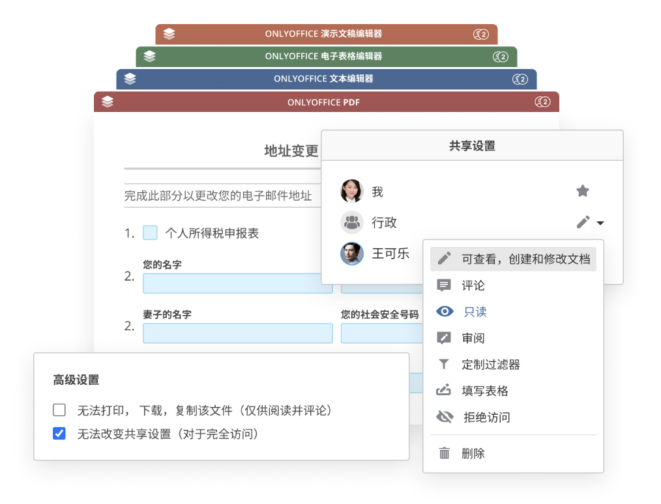Viewport: 661px width, 504px height.
Task: Click the trash icon beside 删除
Action: [x=445, y=453]
